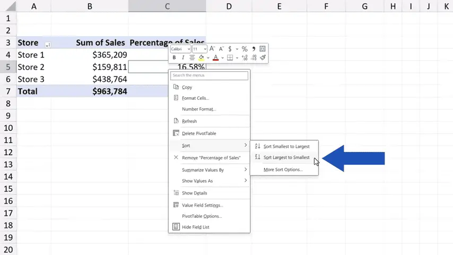Toggle italic in the mini toolbar
This screenshot has width=453, height=255.
tap(183, 57)
